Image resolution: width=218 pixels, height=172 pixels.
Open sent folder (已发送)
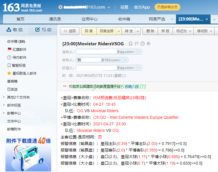point(12,89)
